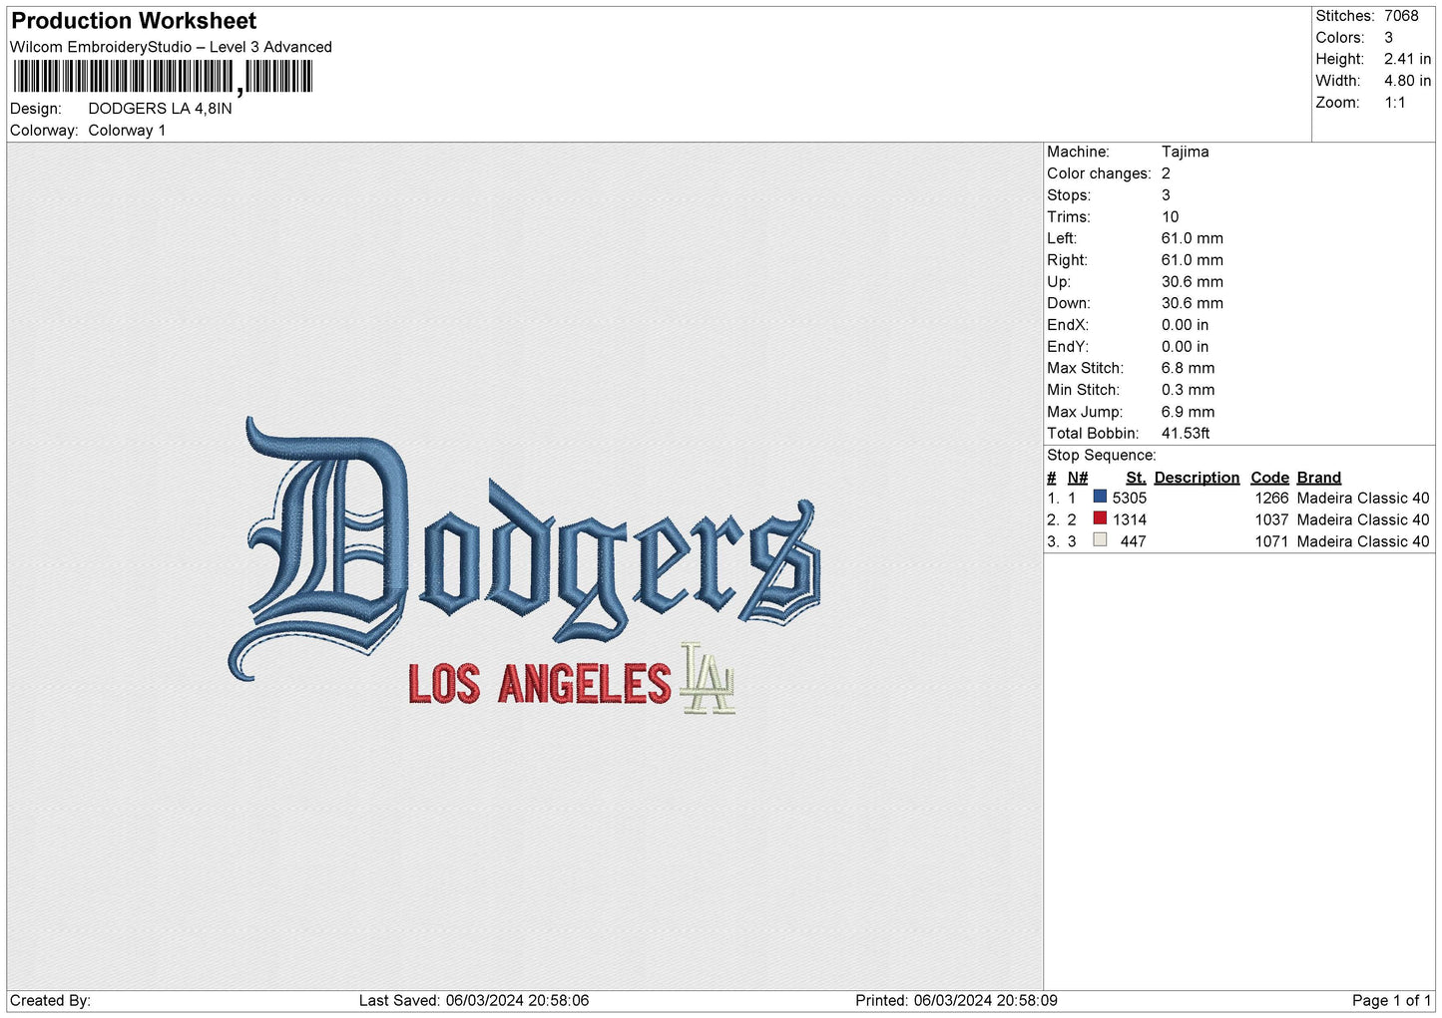Click the Up value '30.6 mm'
This screenshot has width=1442, height=1018.
(x=1192, y=281)
